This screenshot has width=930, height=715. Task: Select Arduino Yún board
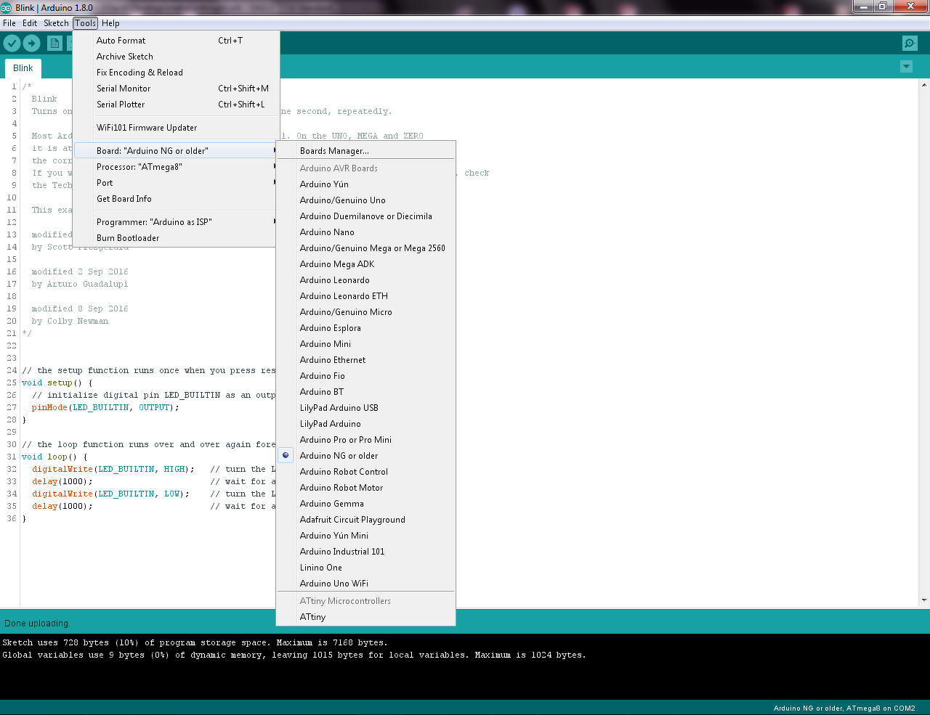366,184
